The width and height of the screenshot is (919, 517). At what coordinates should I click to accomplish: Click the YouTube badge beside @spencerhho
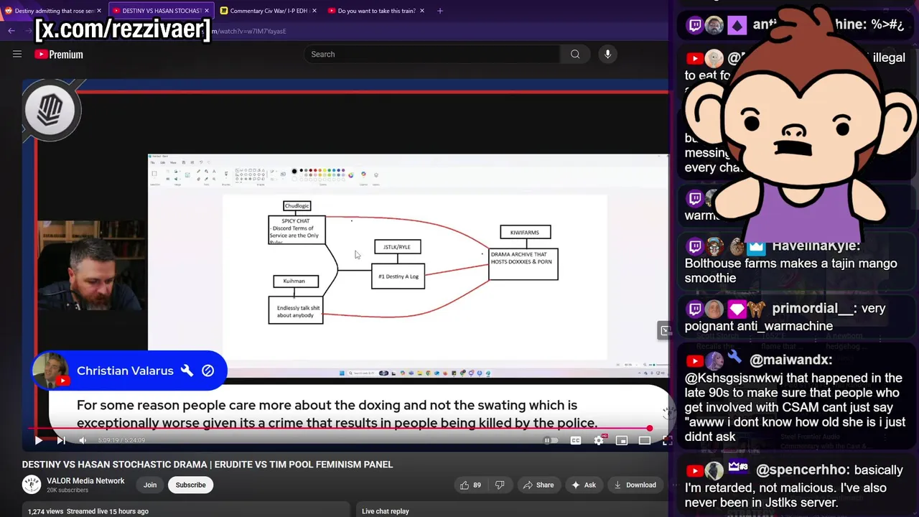click(x=694, y=471)
